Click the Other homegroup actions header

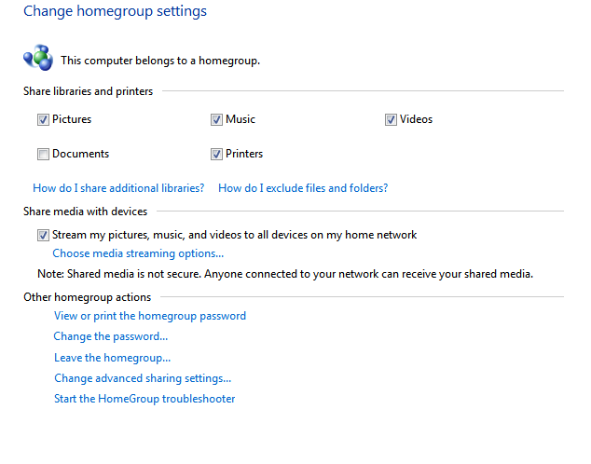pyautogui.click(x=87, y=297)
